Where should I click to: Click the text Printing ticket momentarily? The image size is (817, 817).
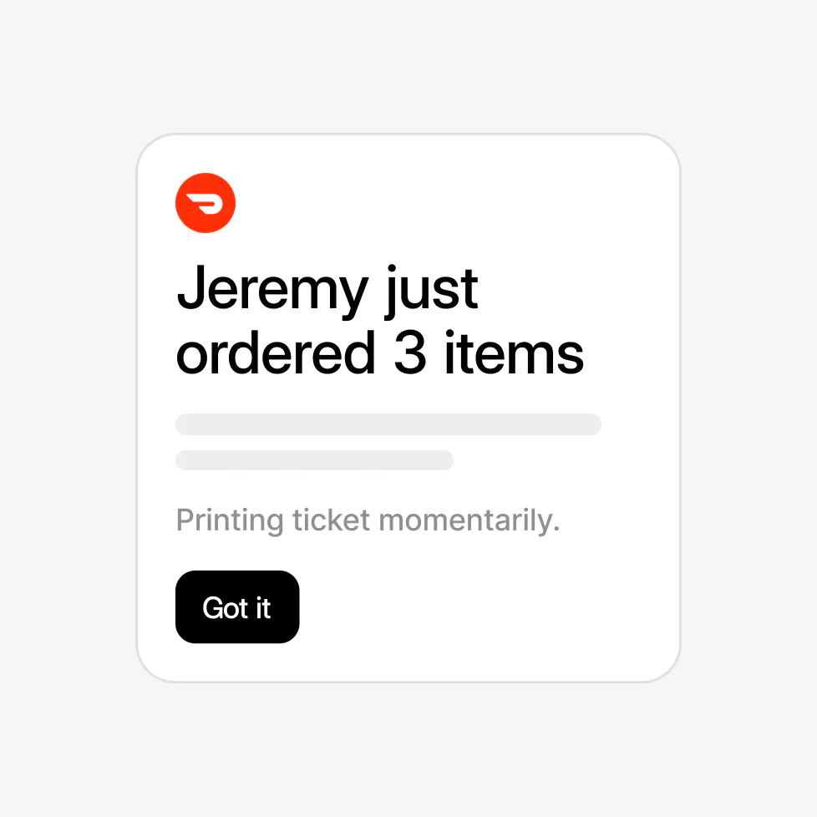(368, 520)
